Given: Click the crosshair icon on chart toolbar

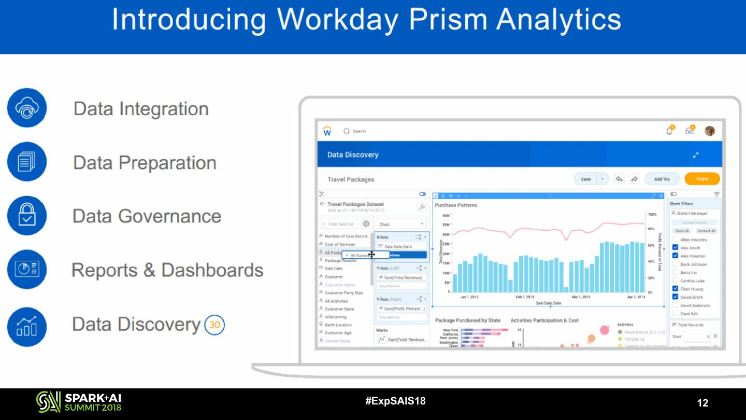Looking at the screenshot, I should pos(451,195).
